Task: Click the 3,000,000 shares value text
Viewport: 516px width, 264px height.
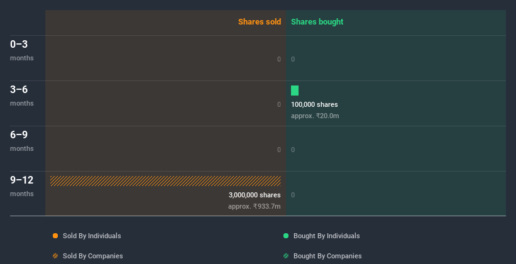Action: (255, 195)
